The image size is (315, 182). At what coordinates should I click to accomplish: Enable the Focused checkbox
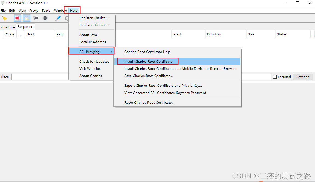coord(275,77)
